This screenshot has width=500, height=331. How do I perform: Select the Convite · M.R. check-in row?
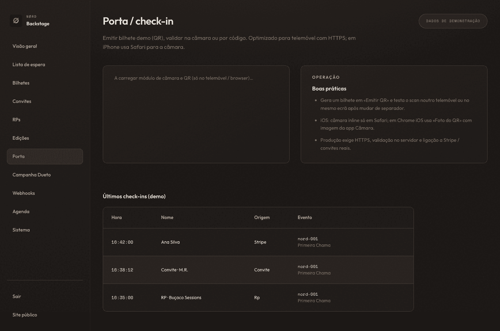pos(258,270)
